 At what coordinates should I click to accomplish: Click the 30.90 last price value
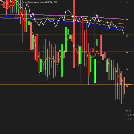point(128,111)
